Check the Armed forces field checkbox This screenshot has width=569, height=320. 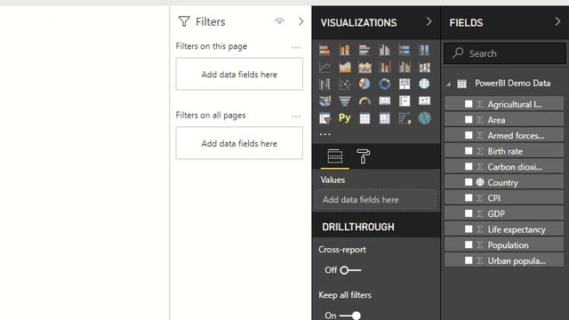(x=469, y=135)
